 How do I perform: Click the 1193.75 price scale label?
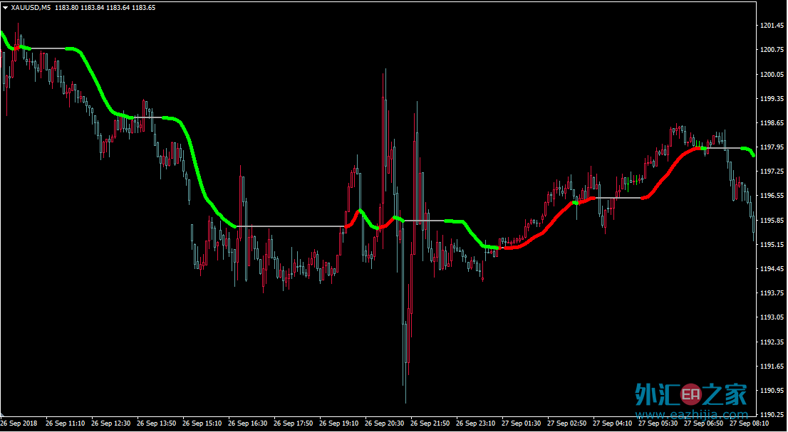click(773, 293)
